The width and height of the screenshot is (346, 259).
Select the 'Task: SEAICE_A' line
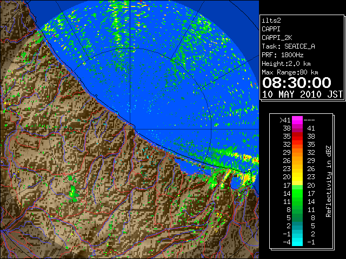coord(288,46)
